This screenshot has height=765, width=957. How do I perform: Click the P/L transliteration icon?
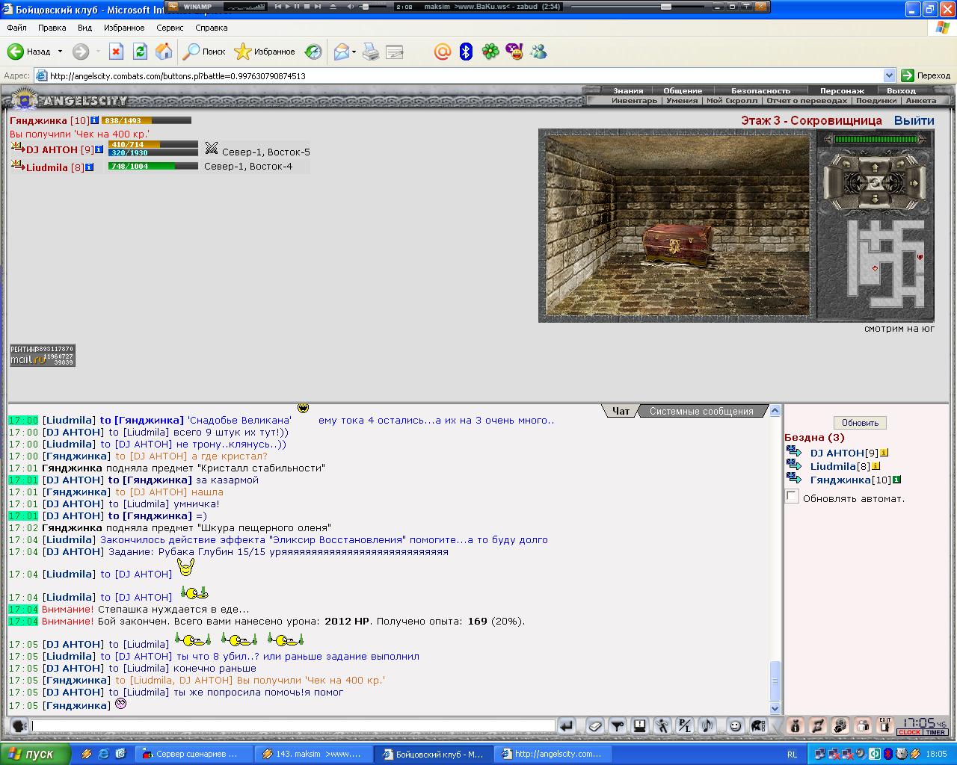click(684, 725)
